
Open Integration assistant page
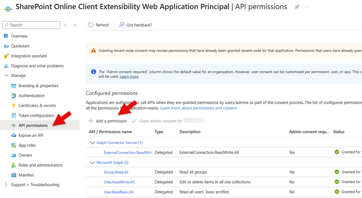[29, 56]
